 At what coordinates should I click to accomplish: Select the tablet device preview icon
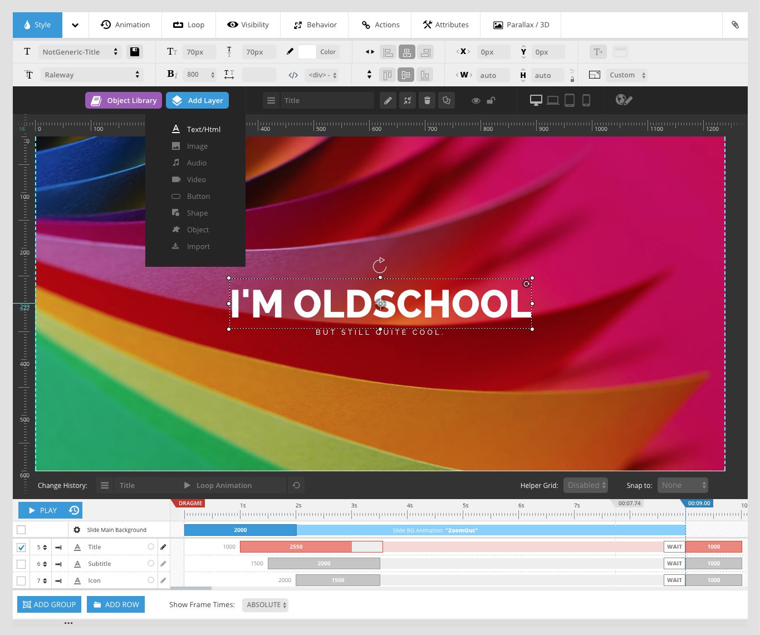(570, 100)
